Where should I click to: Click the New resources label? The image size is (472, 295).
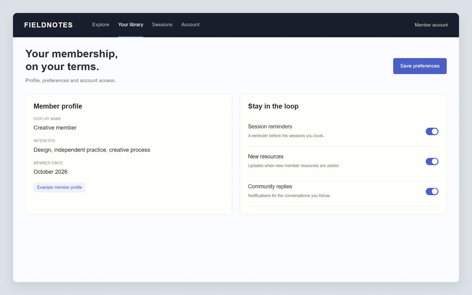coord(266,157)
